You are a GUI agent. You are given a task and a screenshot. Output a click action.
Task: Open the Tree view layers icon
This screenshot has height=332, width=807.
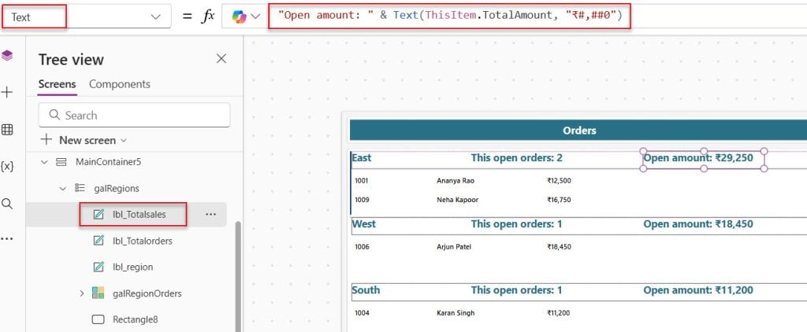(x=7, y=56)
